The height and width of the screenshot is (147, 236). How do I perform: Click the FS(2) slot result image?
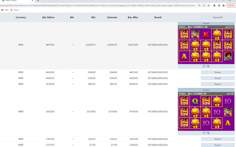pos(206,45)
